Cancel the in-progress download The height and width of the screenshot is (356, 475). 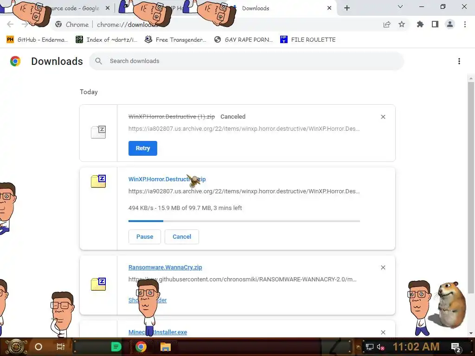[x=182, y=237]
